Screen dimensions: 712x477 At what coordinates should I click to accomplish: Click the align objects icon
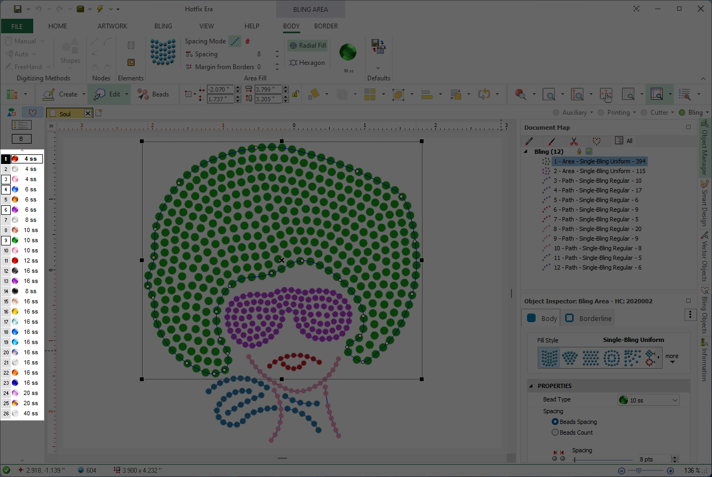click(427, 94)
